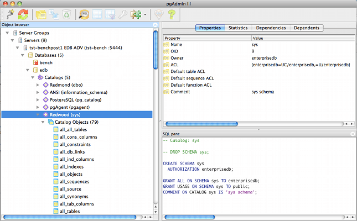The image size is (357, 221).
Task: Expand the pgAgent (pgagent) catalog
Action: (x=38, y=107)
